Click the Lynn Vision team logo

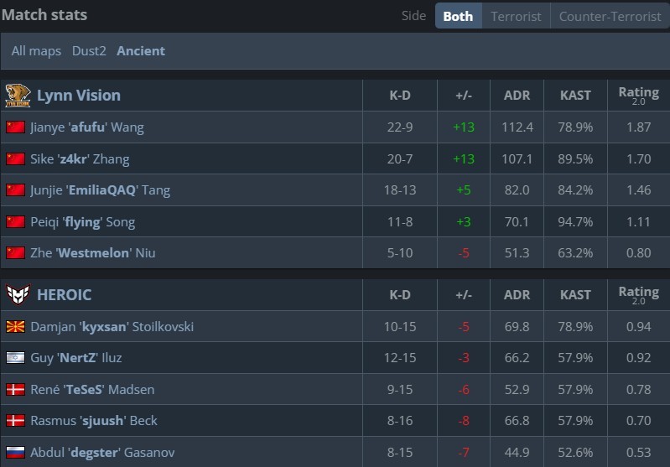coord(18,95)
